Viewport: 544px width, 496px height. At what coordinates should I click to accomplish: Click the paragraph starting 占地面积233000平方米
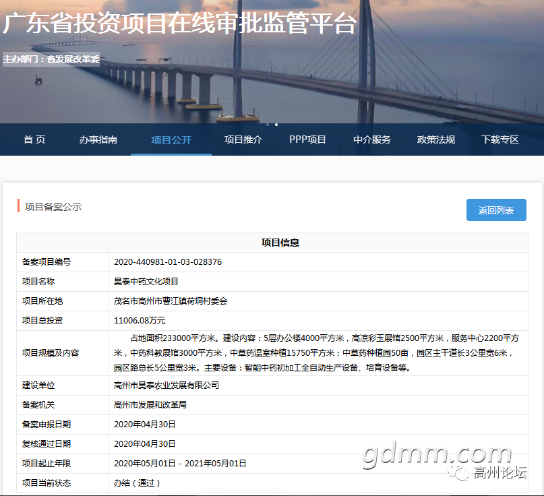(x=316, y=352)
